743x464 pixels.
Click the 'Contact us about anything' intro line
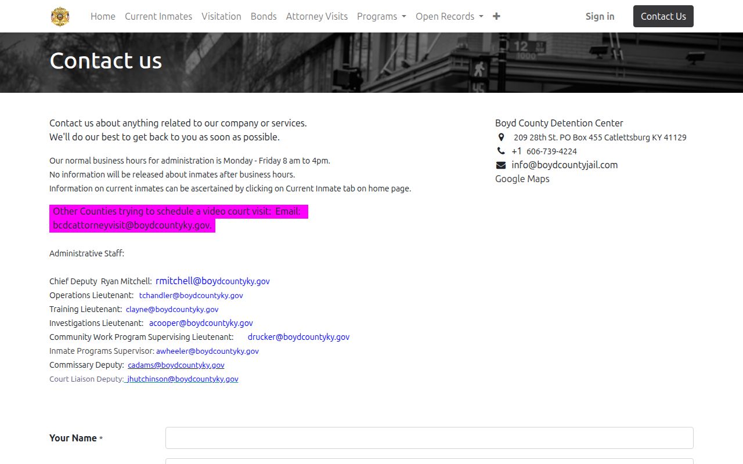[178, 123]
